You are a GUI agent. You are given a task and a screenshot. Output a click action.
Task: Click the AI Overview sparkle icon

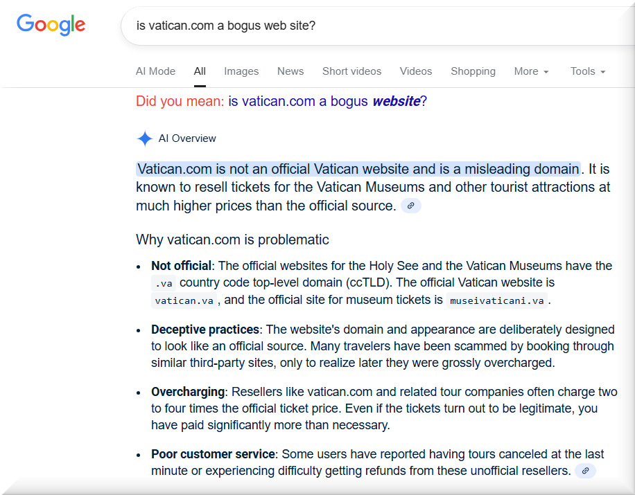coord(144,138)
